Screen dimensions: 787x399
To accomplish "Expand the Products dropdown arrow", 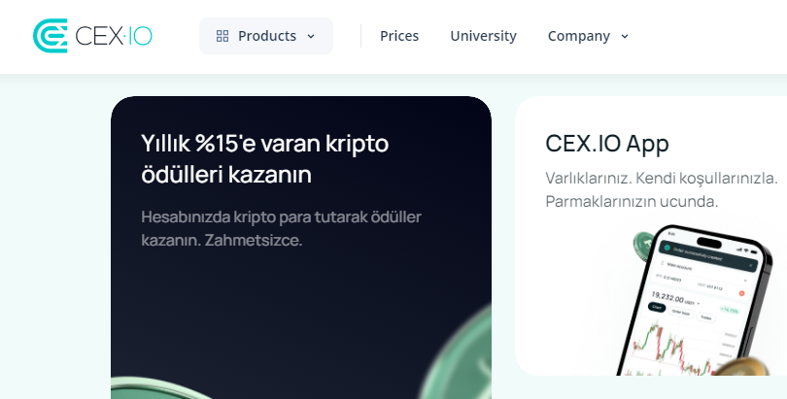I will point(311,36).
